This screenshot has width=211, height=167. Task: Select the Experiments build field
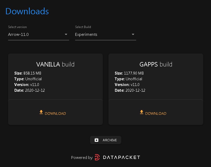tap(105, 35)
